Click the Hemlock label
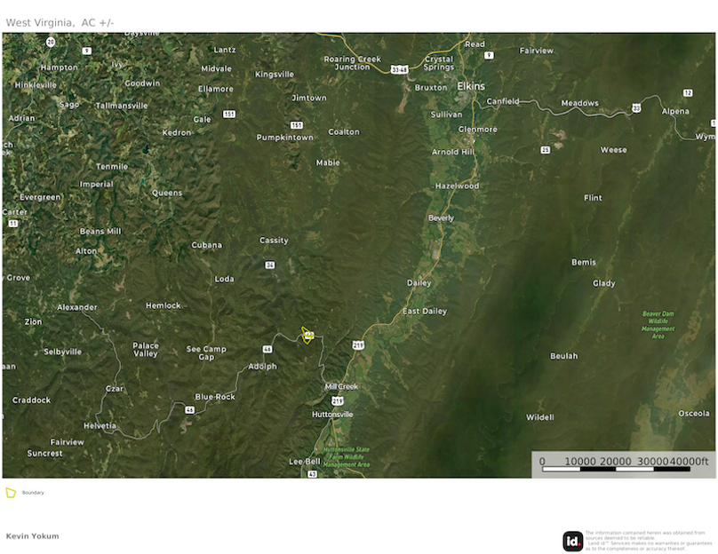 pyautogui.click(x=163, y=305)
